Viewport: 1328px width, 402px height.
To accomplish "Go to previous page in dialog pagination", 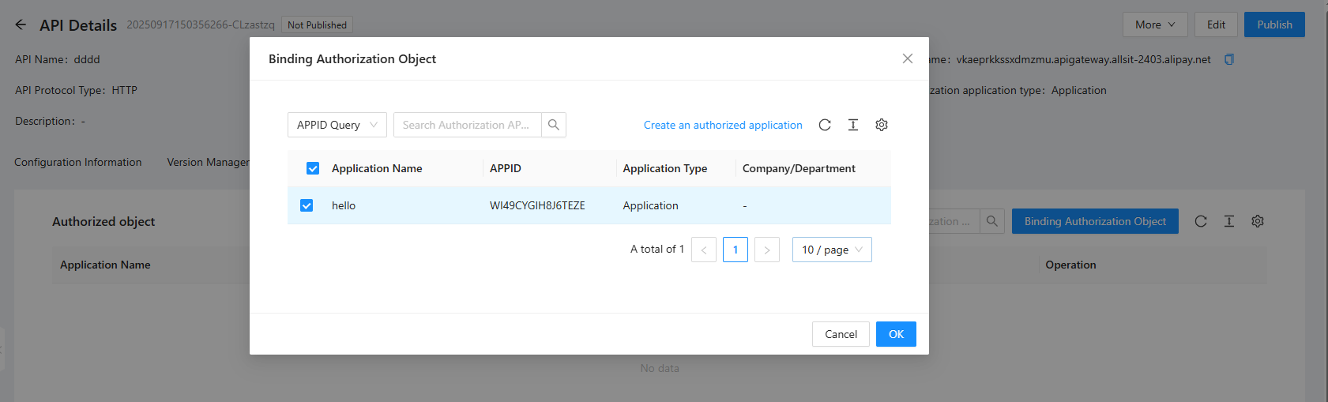I will click(x=704, y=250).
